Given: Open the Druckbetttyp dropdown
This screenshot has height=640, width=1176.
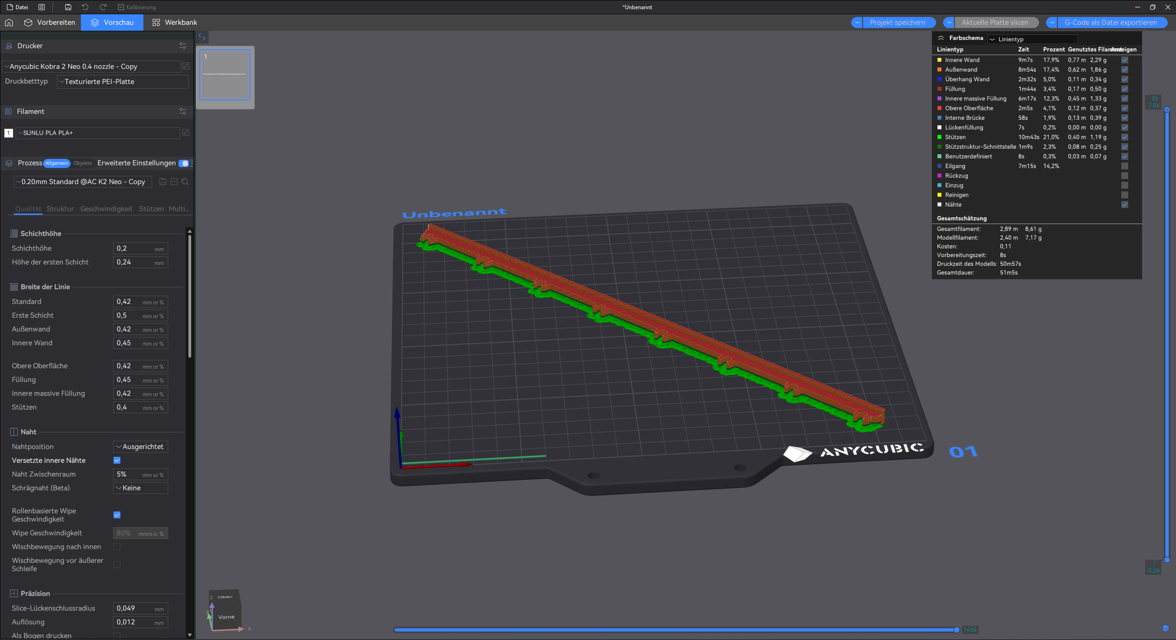Looking at the screenshot, I should point(123,82).
